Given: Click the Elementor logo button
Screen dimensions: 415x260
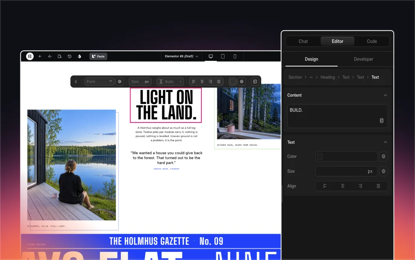Looking at the screenshot, I should coord(30,56).
